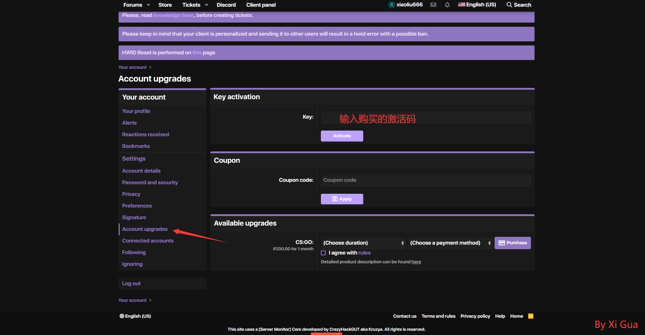Image resolution: width=645 pixels, height=335 pixels.
Task: Click the xiaoliu666 user avatar
Action: pyautogui.click(x=392, y=5)
